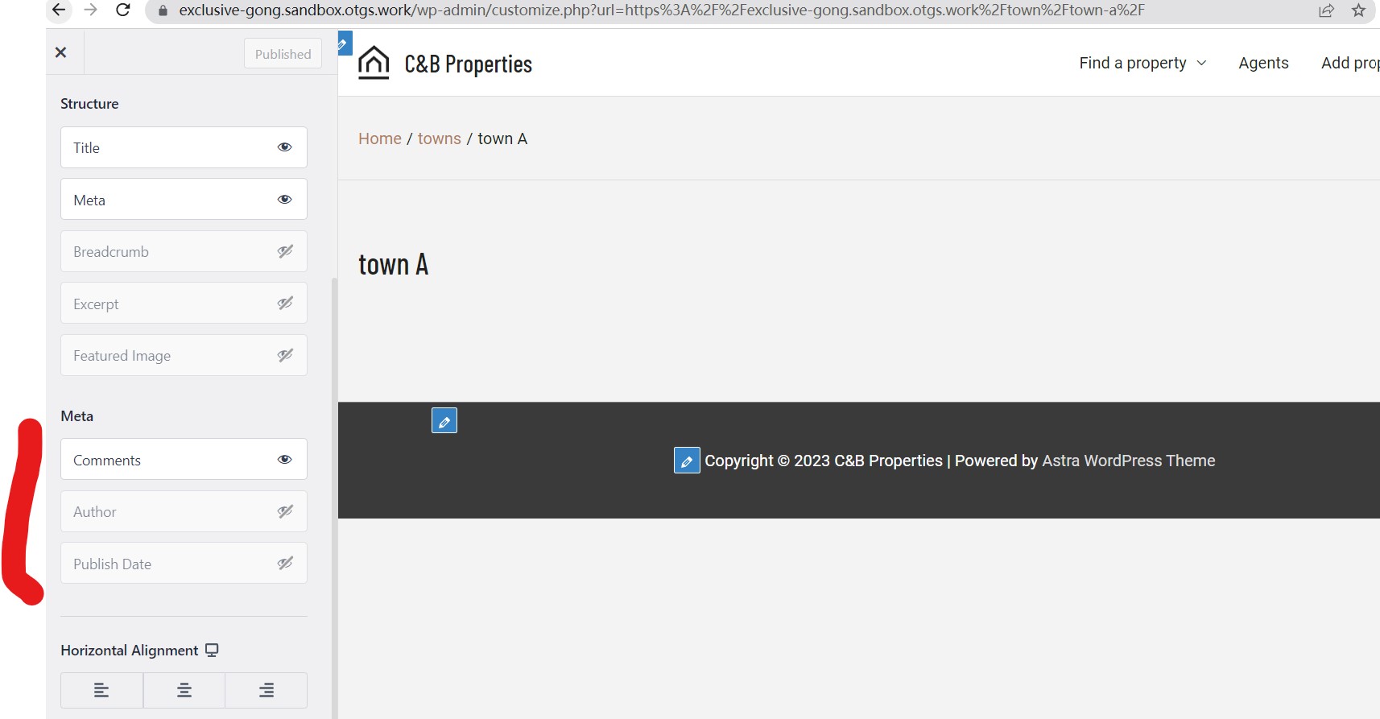Select right horizontal alignment icon
Viewport: 1380px width, 719px height.
[266, 690]
